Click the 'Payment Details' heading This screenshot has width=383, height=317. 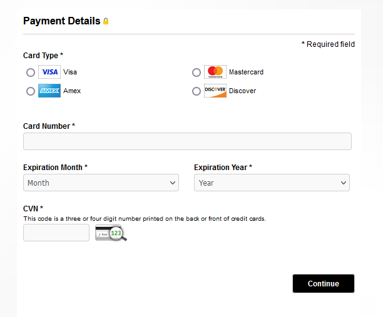tap(62, 21)
